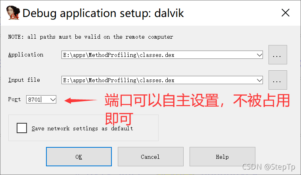Close the Debug application setup dialog
301x175 pixels.
[286, 13]
